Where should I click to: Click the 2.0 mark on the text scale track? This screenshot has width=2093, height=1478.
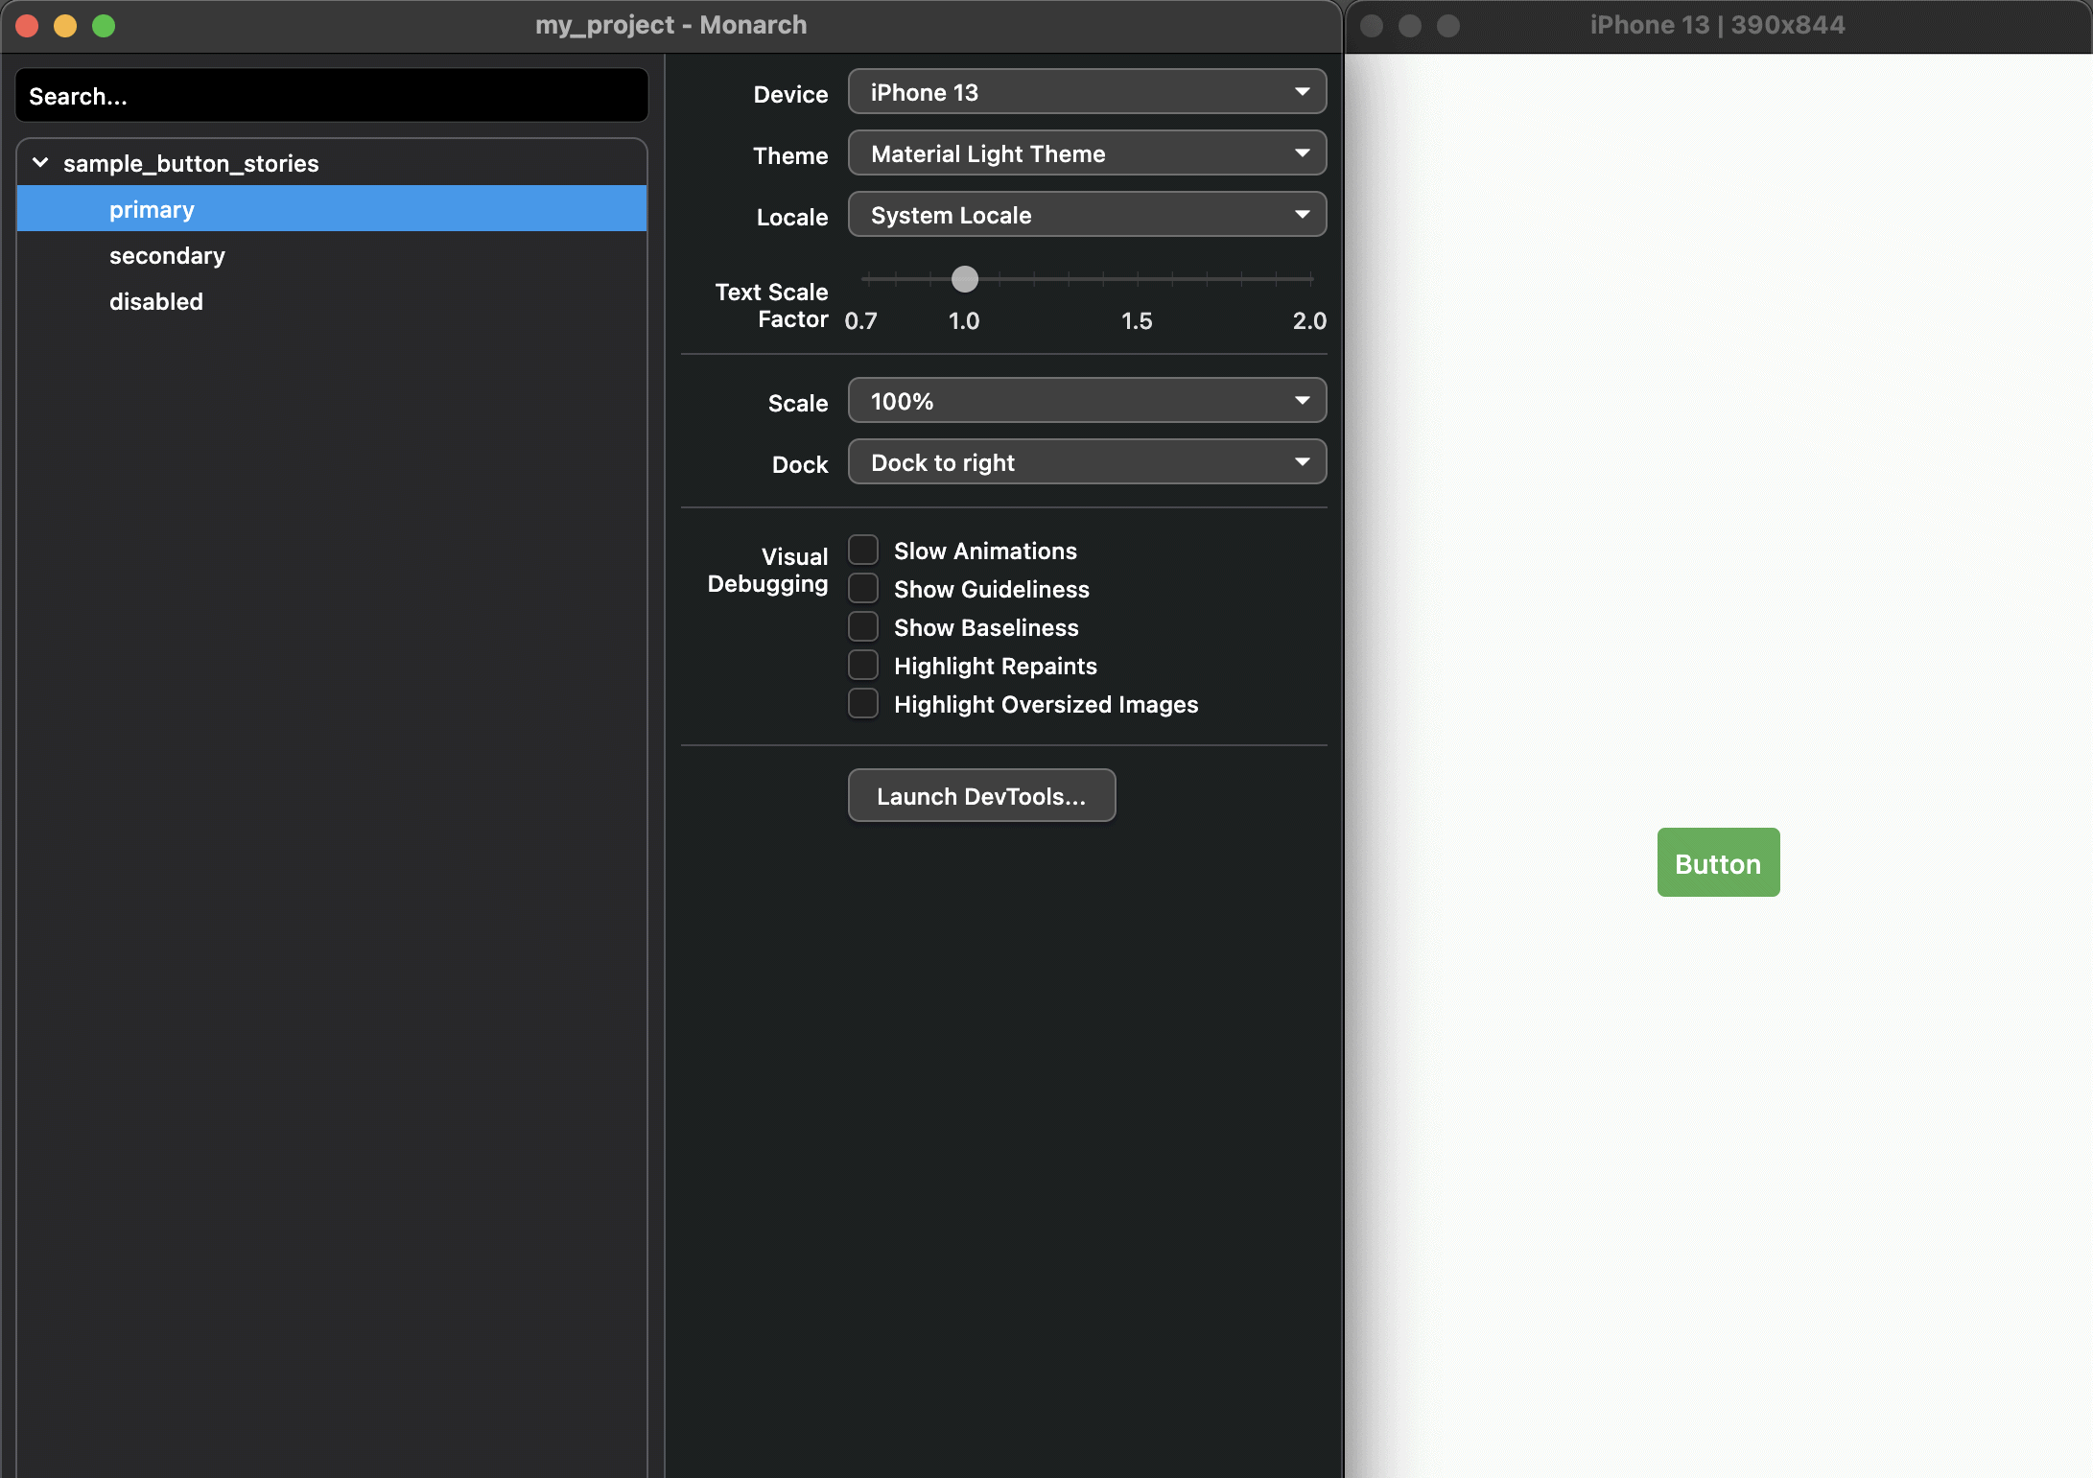coord(1310,279)
